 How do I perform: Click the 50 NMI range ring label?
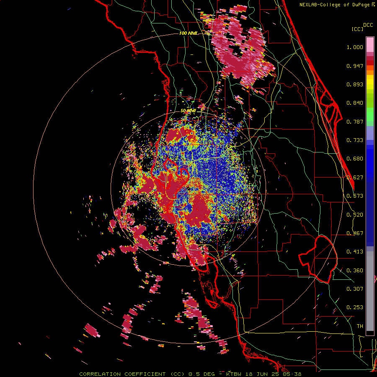pyautogui.click(x=188, y=111)
